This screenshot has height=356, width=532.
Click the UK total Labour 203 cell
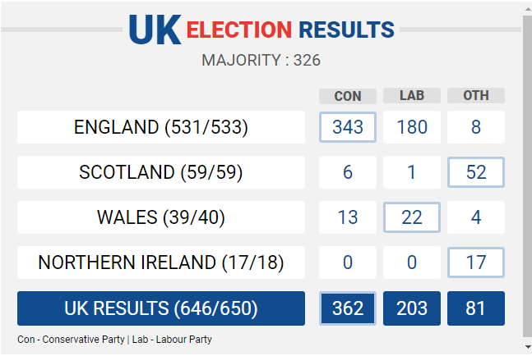412,308
